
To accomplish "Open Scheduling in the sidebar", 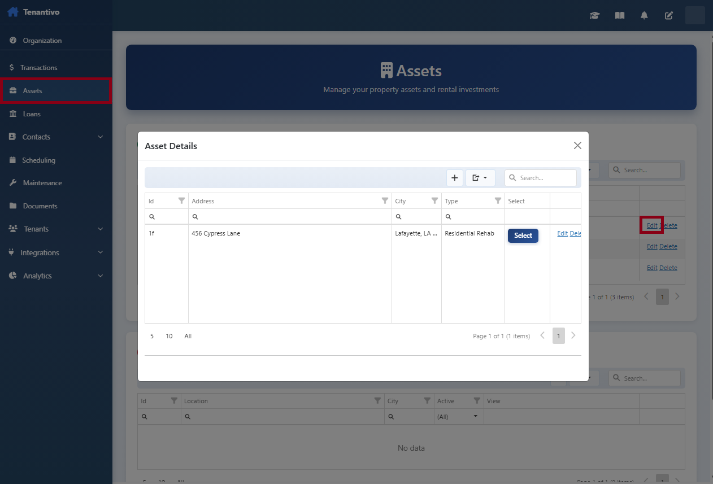I will (x=56, y=160).
